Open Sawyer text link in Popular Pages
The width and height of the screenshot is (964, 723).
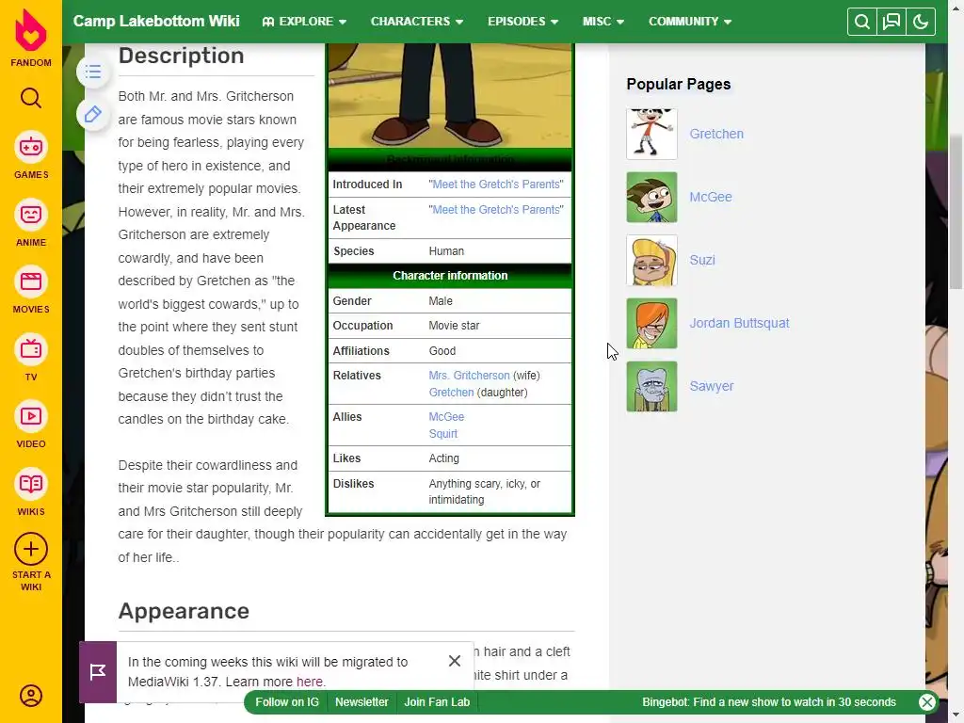[712, 386]
